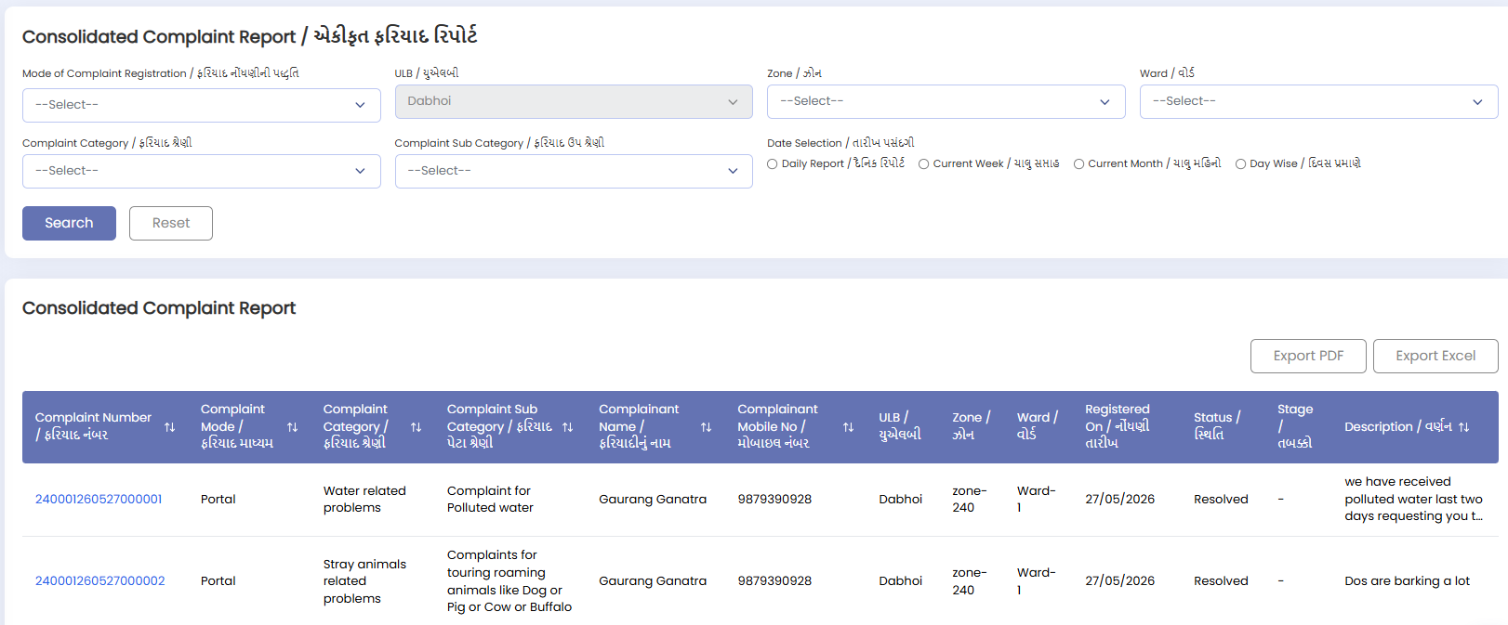Click the Search button
This screenshot has width=1508, height=625.
click(x=69, y=223)
